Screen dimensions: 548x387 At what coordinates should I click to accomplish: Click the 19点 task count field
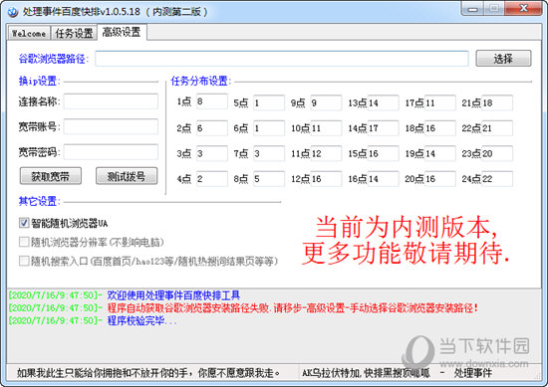pyautogui.click(x=439, y=153)
